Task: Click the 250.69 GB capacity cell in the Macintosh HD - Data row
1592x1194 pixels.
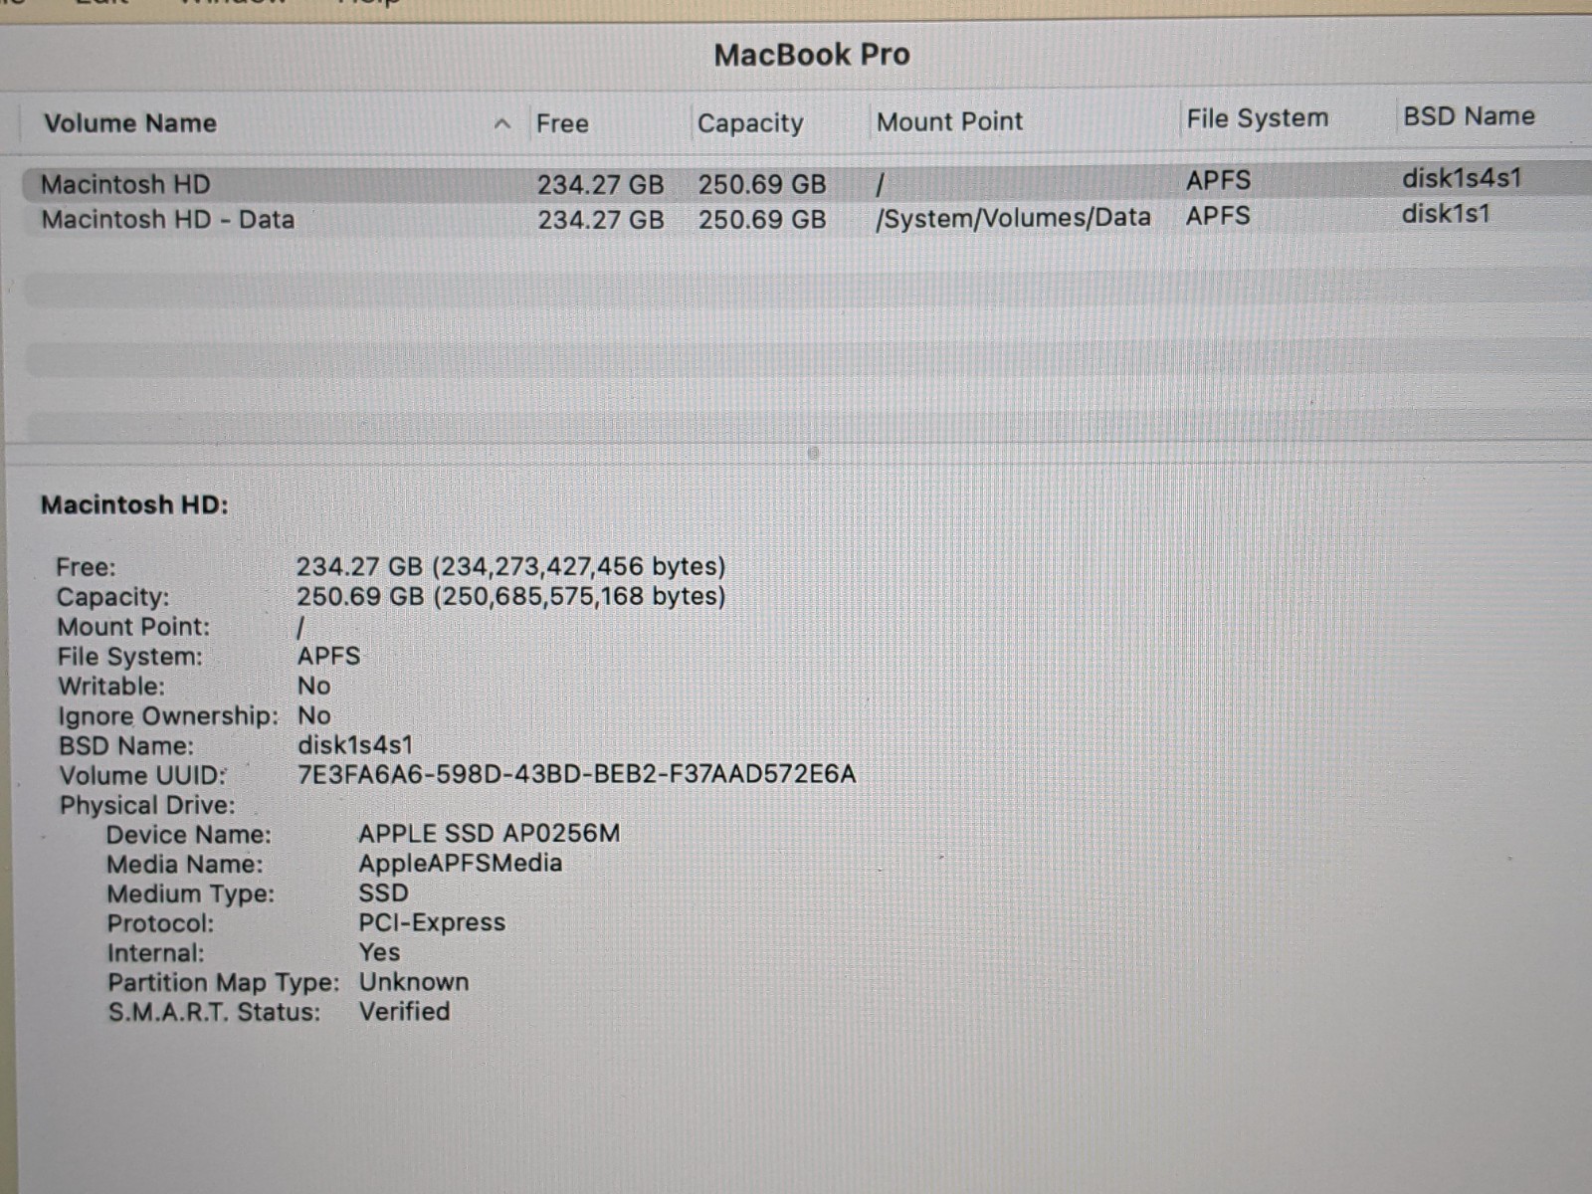Action: pyautogui.click(x=761, y=220)
